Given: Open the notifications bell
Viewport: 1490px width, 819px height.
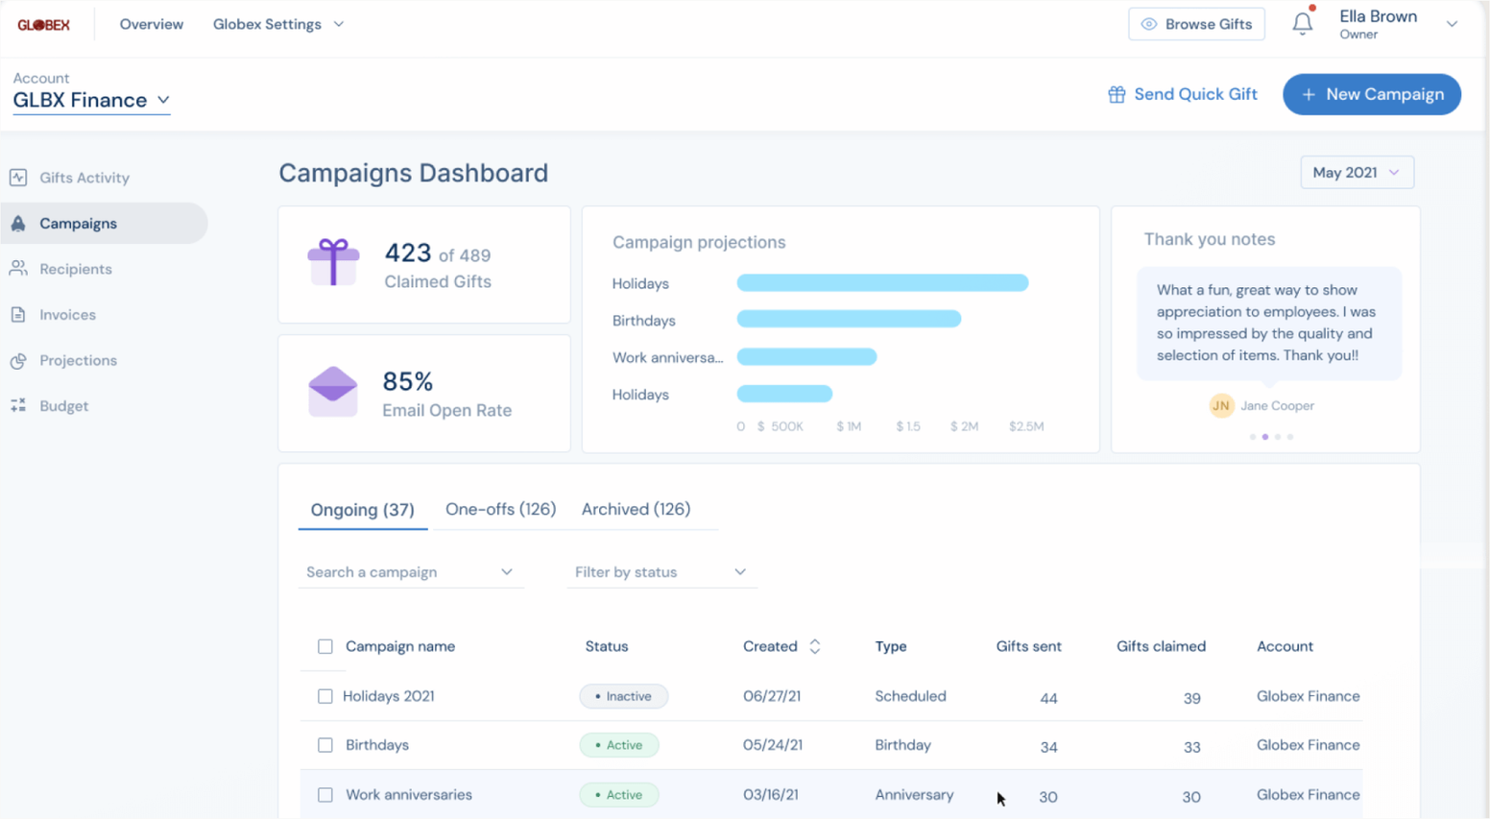Looking at the screenshot, I should point(1303,22).
